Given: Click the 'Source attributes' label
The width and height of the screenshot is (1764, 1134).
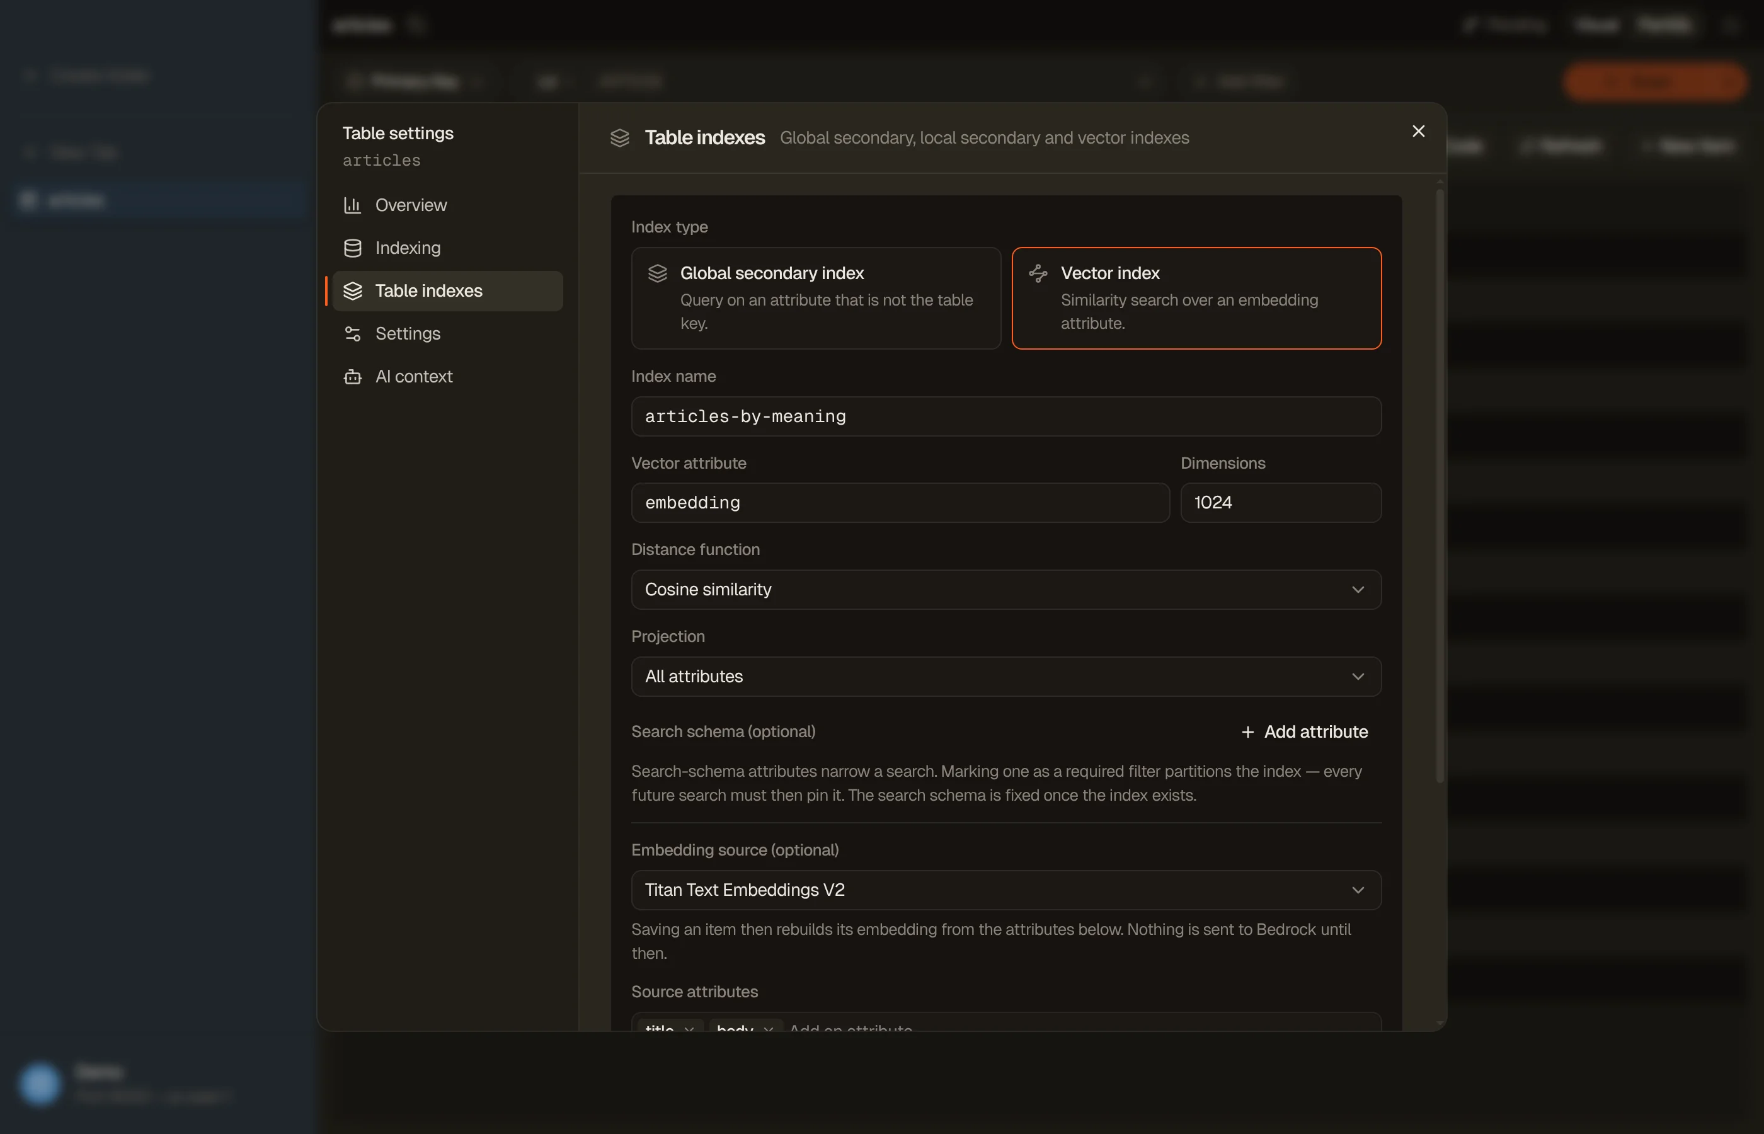Looking at the screenshot, I should coord(694,992).
